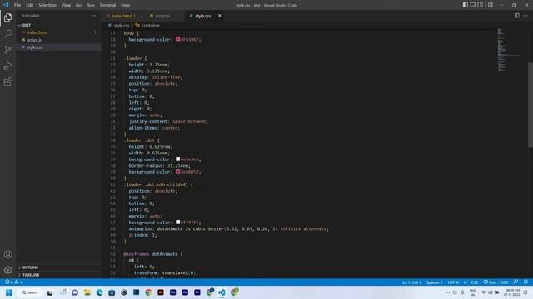Click the editor vertical scrollbar thumb
Viewport: 533px width, 299px height.
click(x=531, y=105)
